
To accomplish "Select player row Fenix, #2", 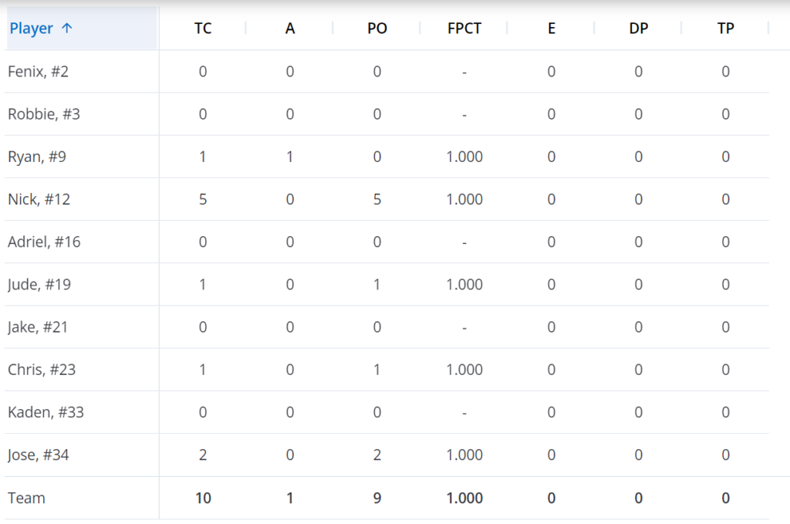I will (x=387, y=72).
